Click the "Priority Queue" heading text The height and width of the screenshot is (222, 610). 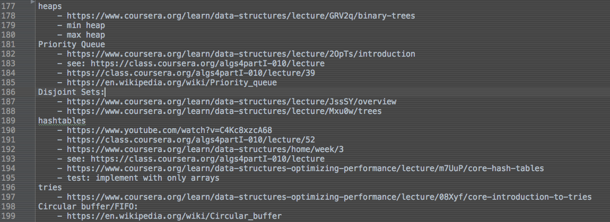[x=72, y=45]
